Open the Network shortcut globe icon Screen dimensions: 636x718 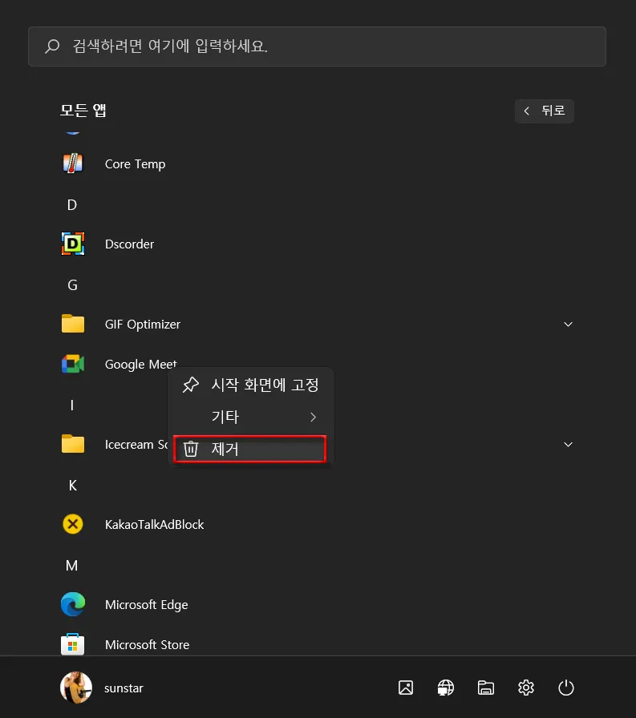tap(445, 688)
